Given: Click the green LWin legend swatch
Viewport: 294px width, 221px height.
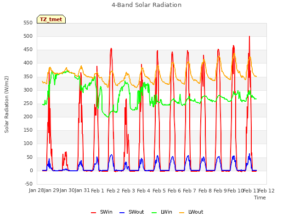Looking at the screenshot, I should (x=154, y=213).
